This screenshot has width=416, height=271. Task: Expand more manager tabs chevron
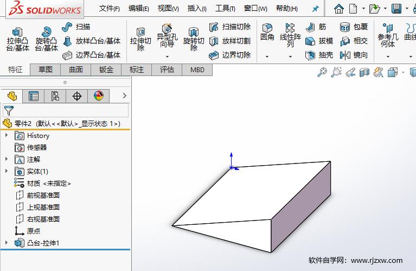(x=124, y=96)
